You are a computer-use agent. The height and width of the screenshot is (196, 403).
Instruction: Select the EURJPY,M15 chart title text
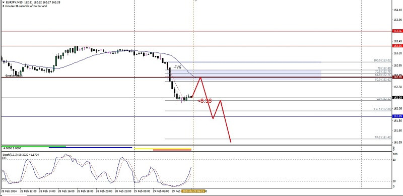point(14,2)
